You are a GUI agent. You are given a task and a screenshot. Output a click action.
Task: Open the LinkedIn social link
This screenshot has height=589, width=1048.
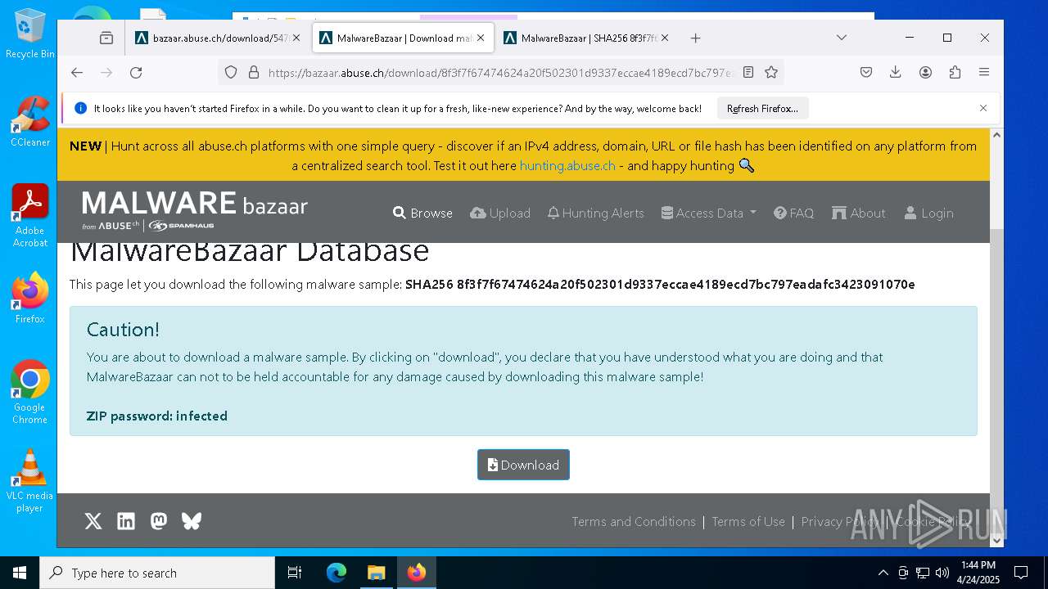pos(126,521)
